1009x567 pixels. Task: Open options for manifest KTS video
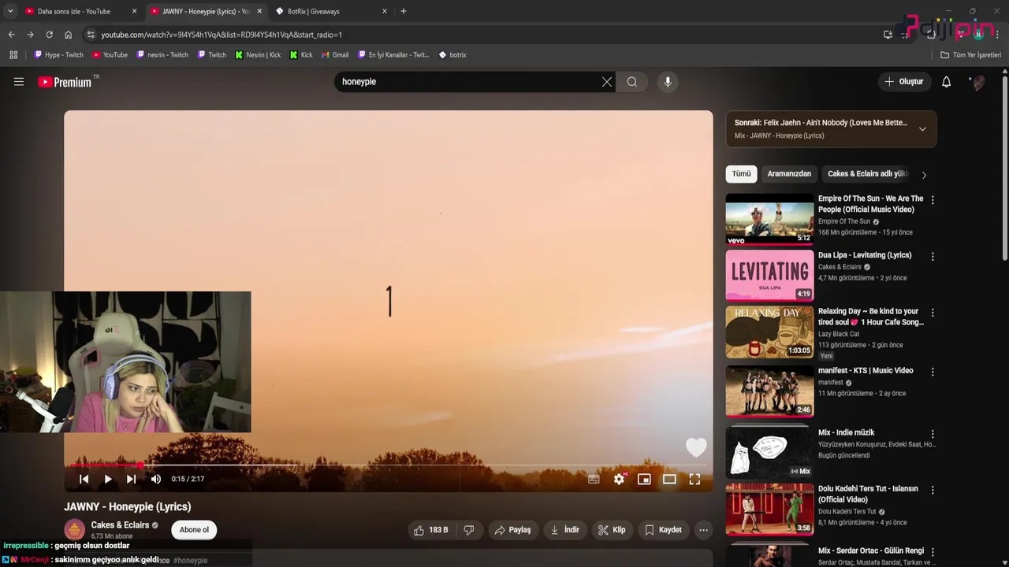933,372
